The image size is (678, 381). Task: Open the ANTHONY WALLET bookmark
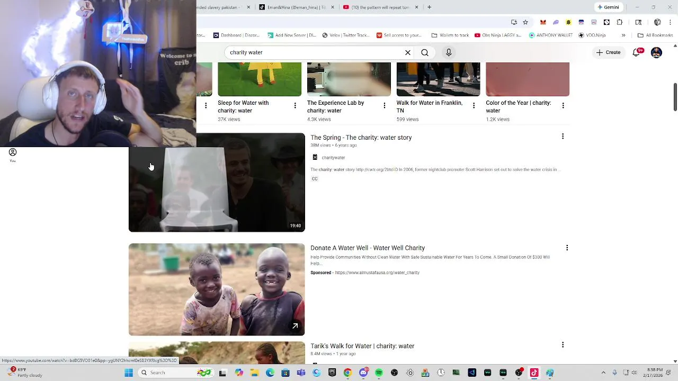click(x=550, y=35)
